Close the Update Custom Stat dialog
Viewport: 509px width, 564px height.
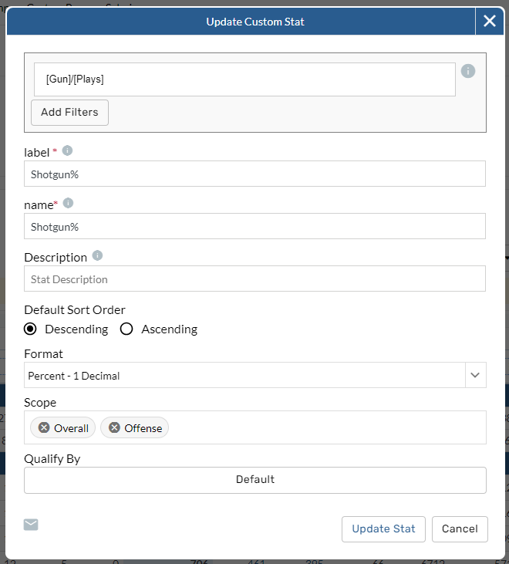(490, 21)
